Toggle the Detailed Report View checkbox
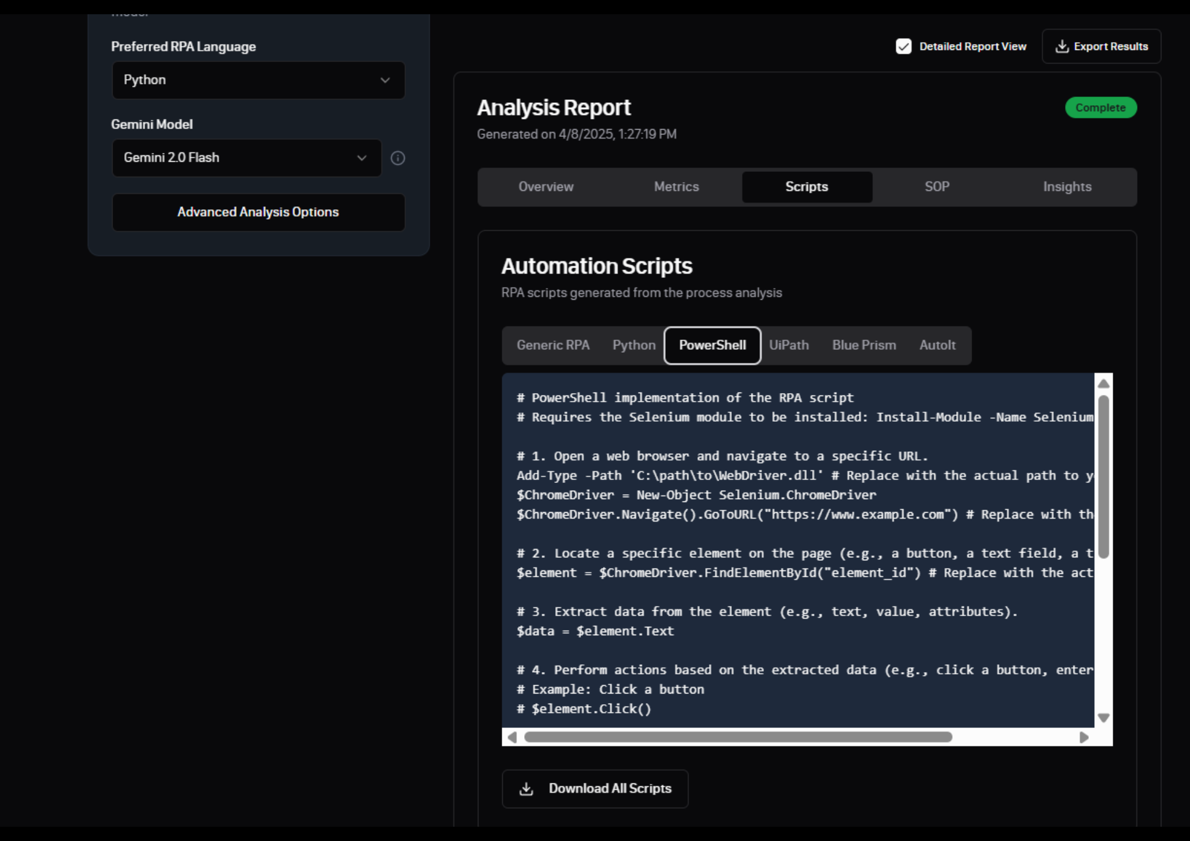This screenshot has height=841, width=1190. tap(903, 46)
